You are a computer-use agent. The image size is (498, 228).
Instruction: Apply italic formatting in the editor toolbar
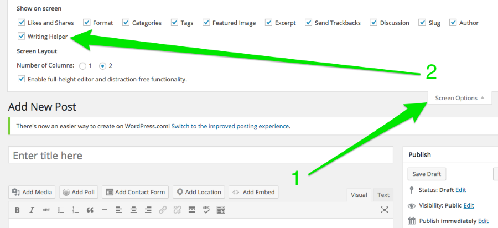pos(32,210)
